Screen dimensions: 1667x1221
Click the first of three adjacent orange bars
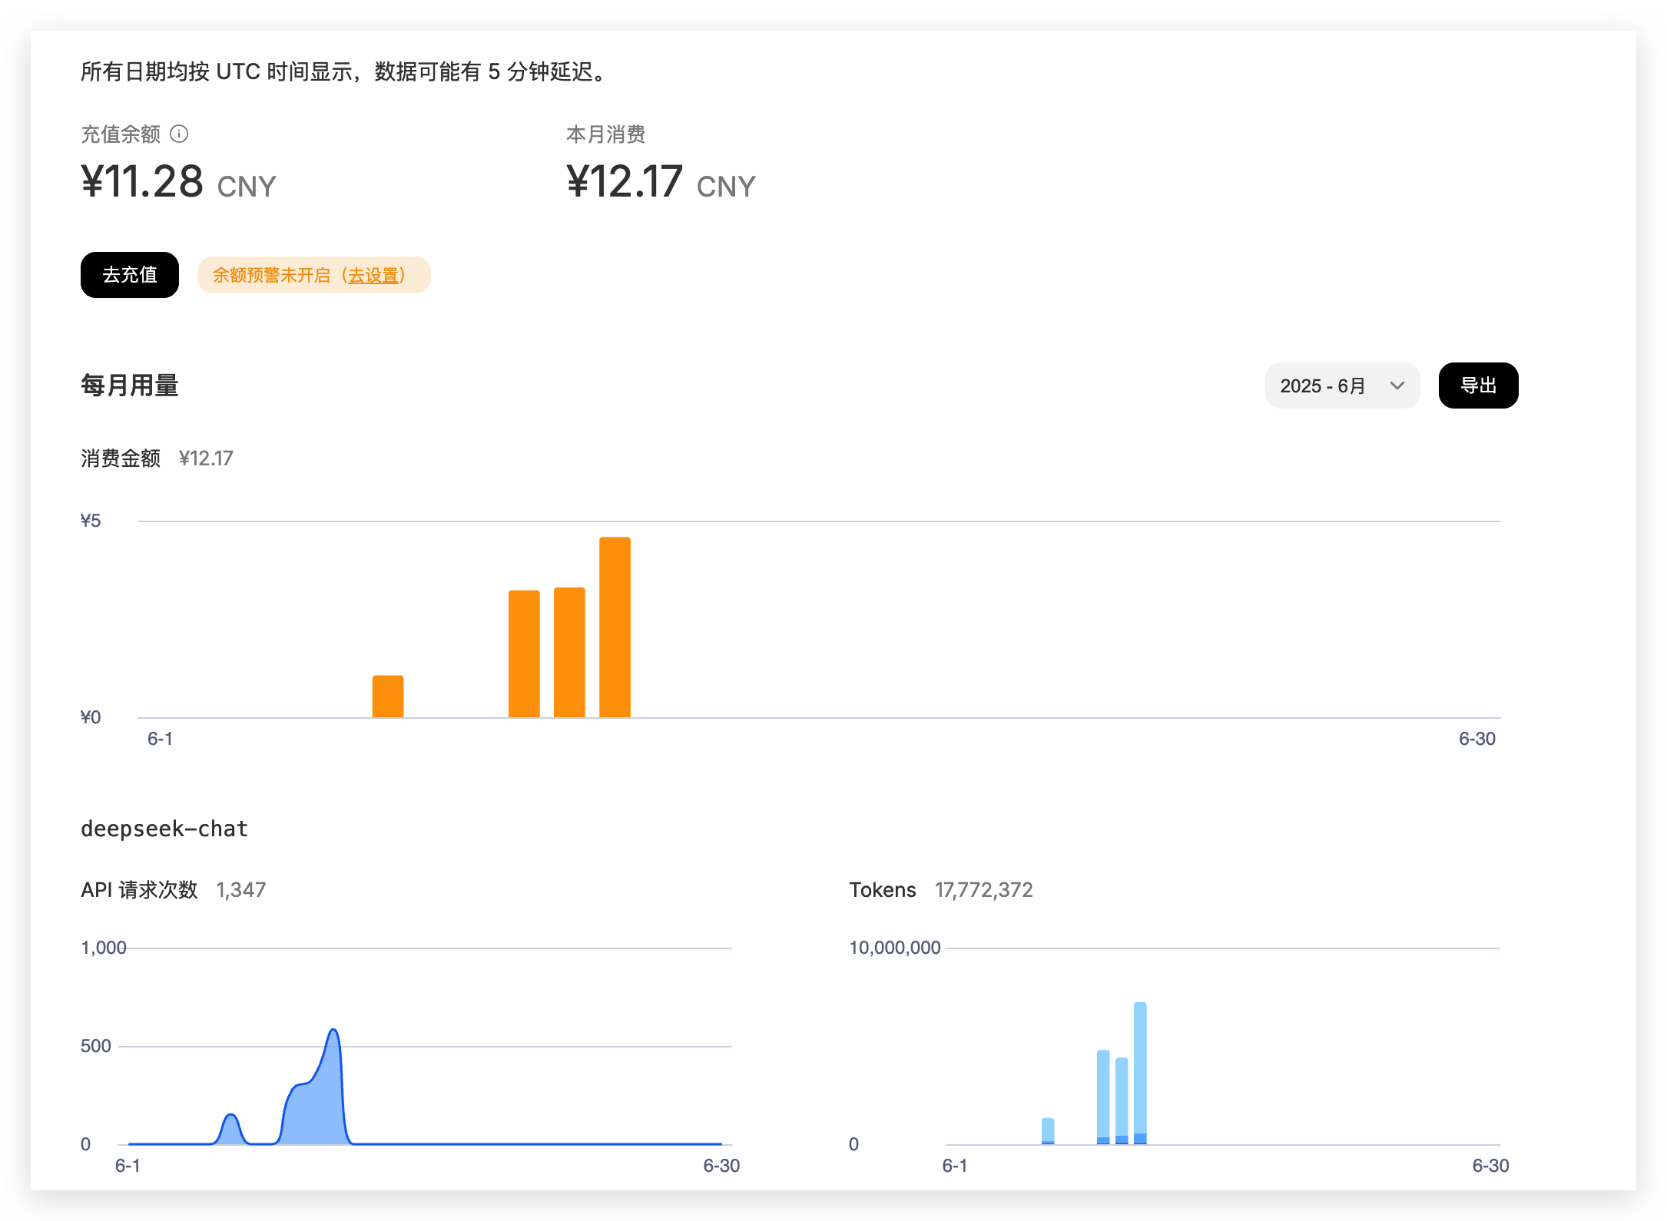524,654
